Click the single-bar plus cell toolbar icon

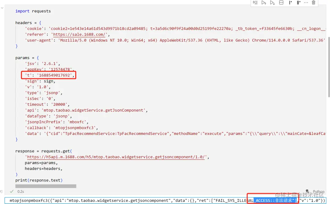point(290,3)
